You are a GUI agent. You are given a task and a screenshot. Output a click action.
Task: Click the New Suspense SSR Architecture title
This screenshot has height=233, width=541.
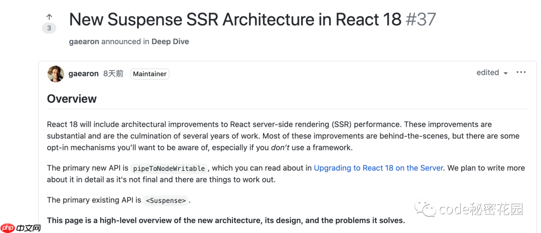(235, 20)
